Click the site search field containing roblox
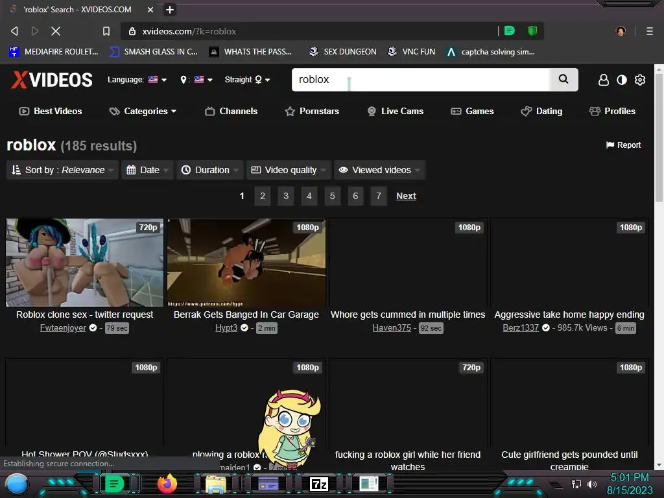 420,79
